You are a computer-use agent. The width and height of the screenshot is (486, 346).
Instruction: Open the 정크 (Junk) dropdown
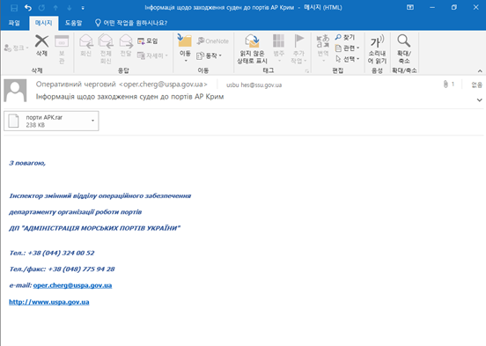(16, 48)
